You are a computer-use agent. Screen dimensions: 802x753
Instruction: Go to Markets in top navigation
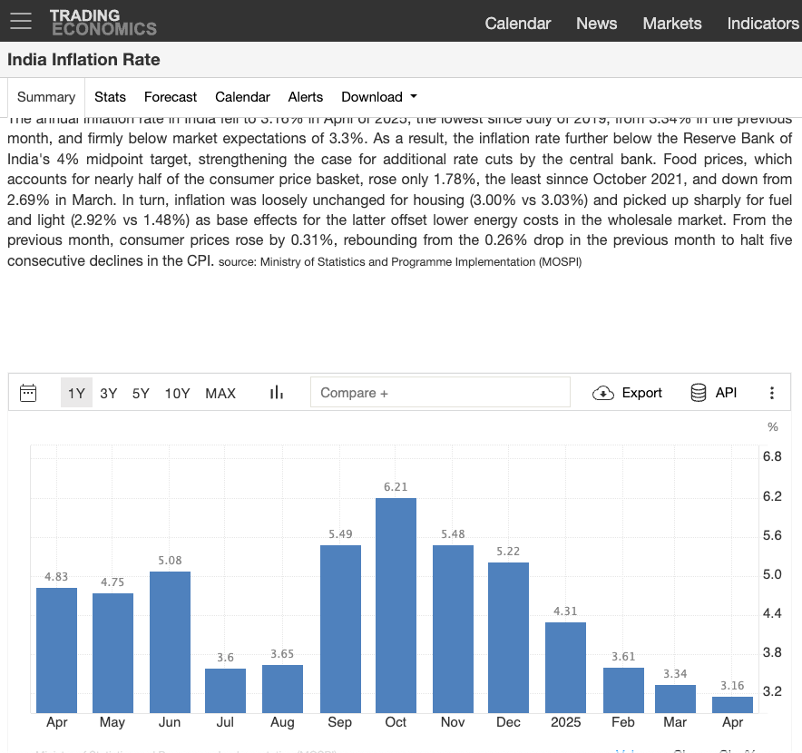[x=672, y=24]
